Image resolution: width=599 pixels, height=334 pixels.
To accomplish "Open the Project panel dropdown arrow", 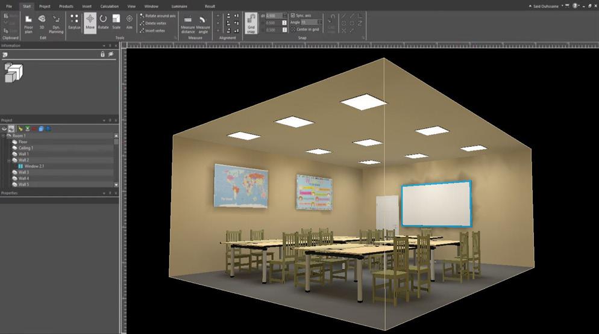I will (104, 120).
